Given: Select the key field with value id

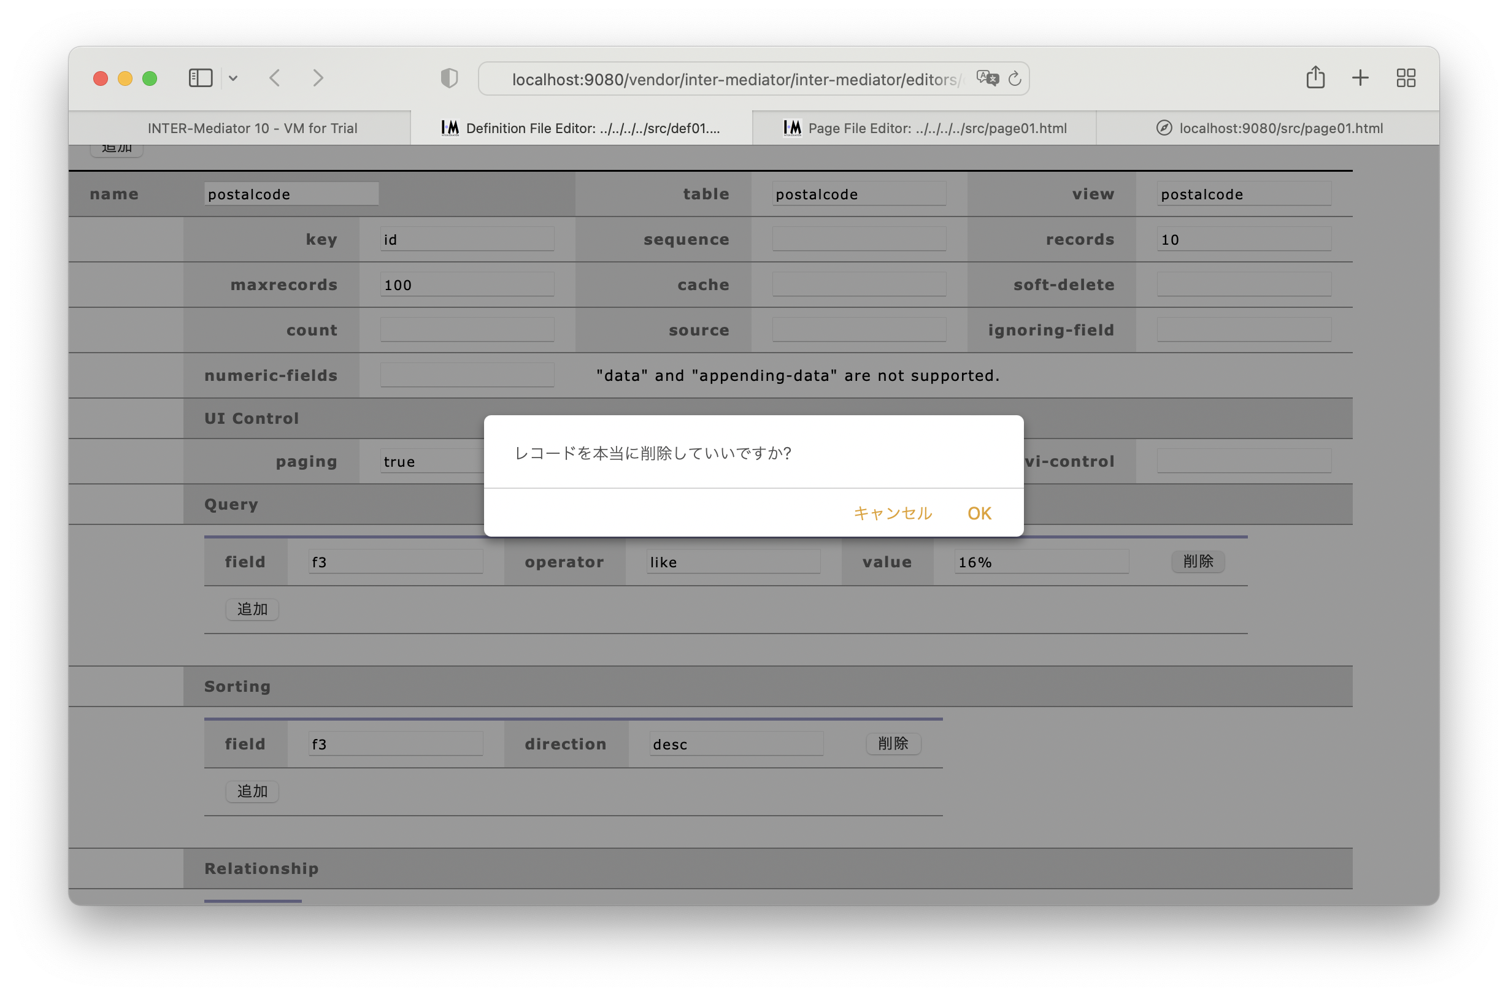Looking at the screenshot, I should coord(467,239).
